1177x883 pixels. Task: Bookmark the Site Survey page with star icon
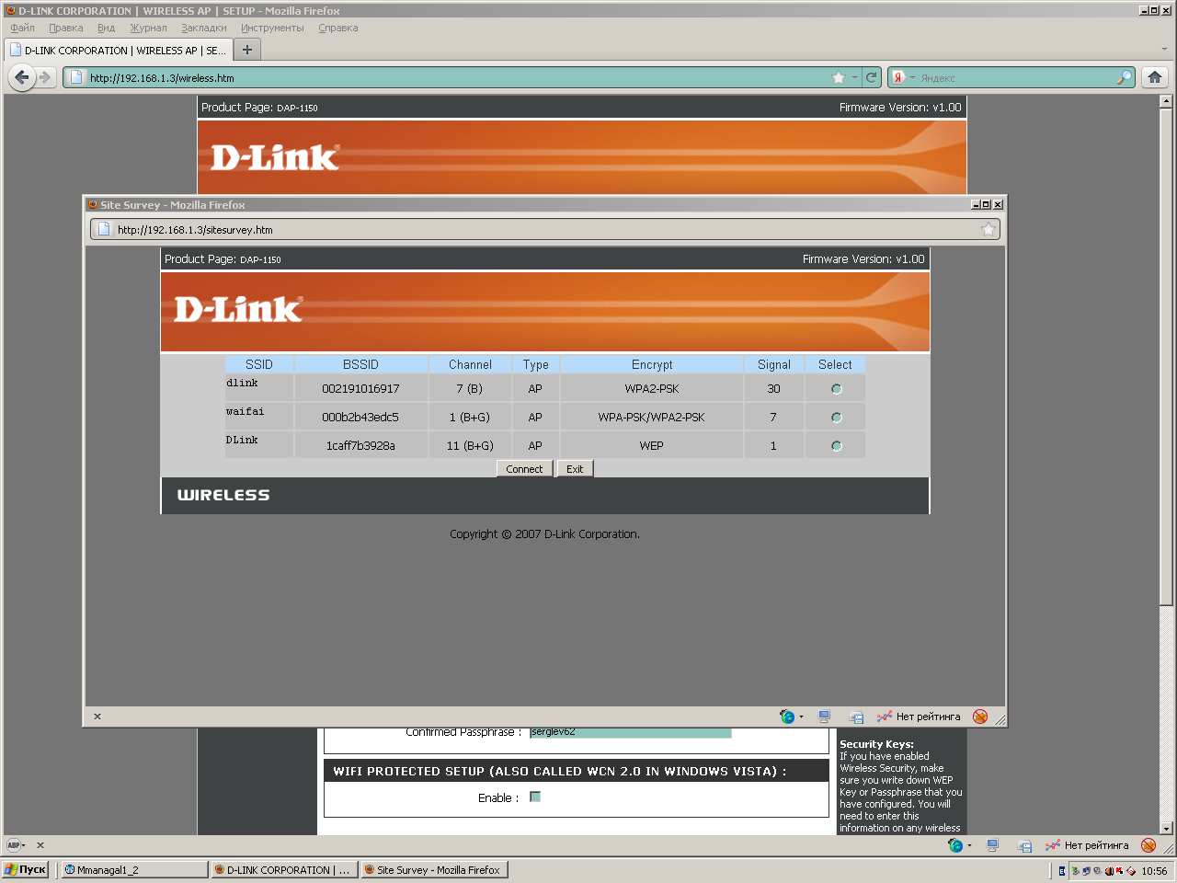tap(988, 230)
